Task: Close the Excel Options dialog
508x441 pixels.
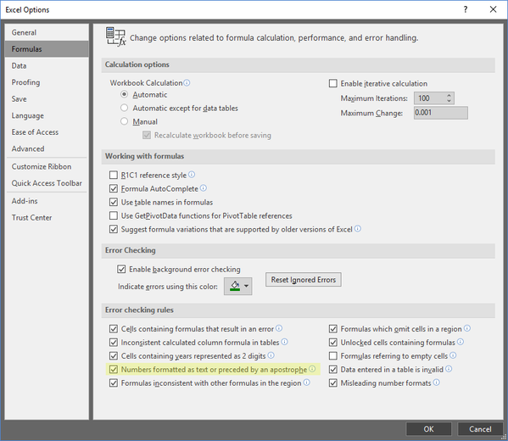Action: point(493,9)
